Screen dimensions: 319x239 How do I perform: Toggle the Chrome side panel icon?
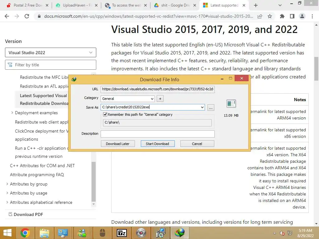[292, 16]
